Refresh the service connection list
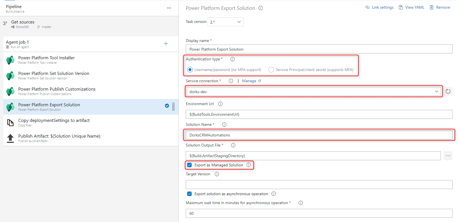 point(448,91)
